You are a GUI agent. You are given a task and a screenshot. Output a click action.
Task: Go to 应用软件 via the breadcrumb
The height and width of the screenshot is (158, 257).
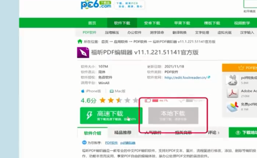click(x=121, y=42)
